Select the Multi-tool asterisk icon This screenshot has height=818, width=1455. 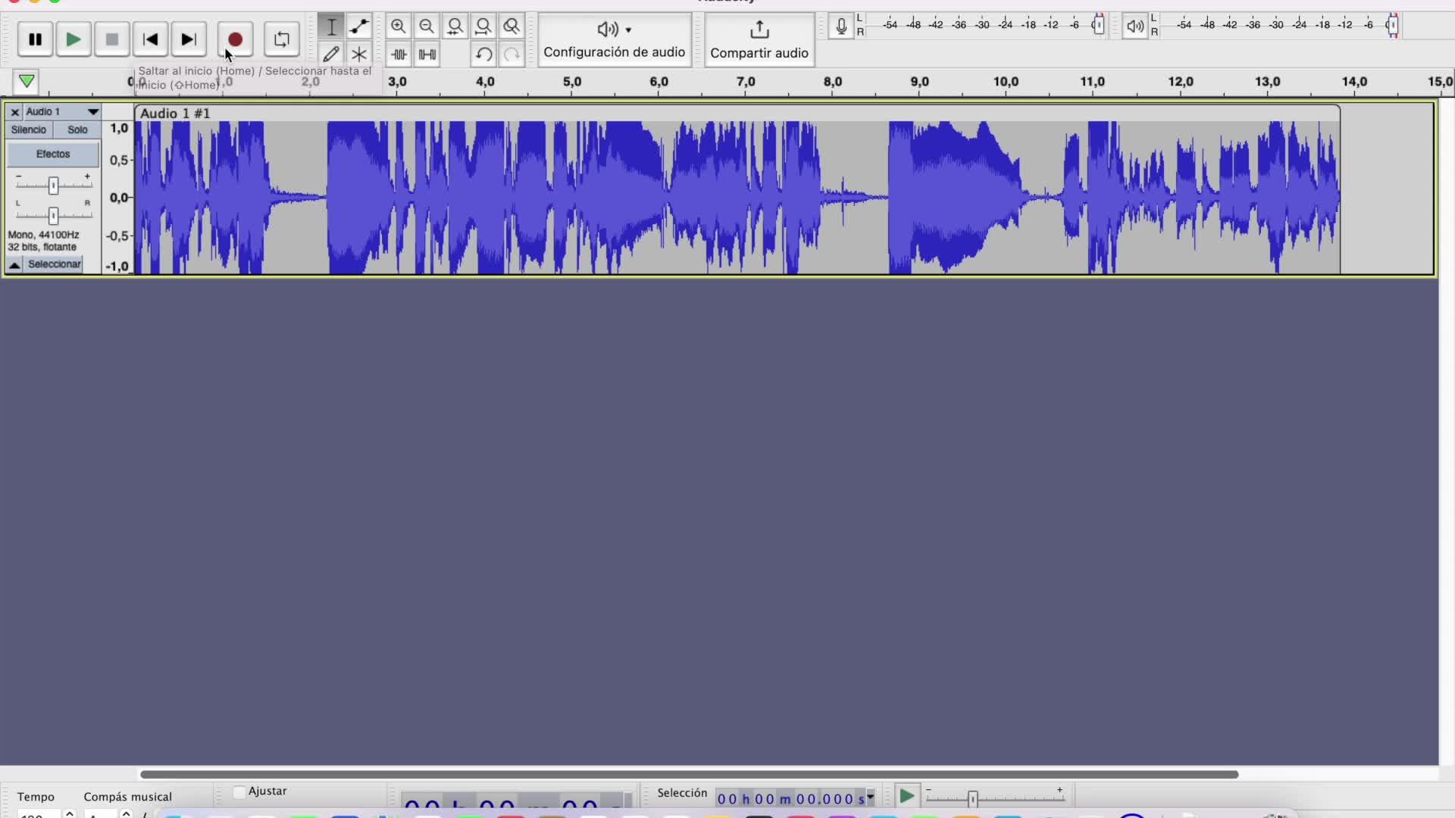(x=359, y=55)
